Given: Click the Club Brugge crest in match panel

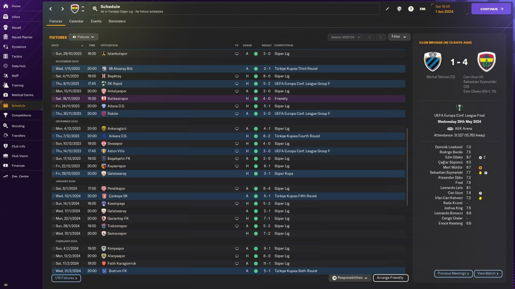Looking at the screenshot, I should (x=433, y=62).
